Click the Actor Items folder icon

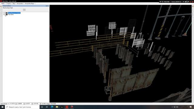click(x=7, y=15)
